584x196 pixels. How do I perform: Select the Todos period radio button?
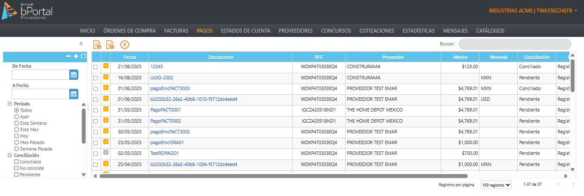pyautogui.click(x=16, y=110)
